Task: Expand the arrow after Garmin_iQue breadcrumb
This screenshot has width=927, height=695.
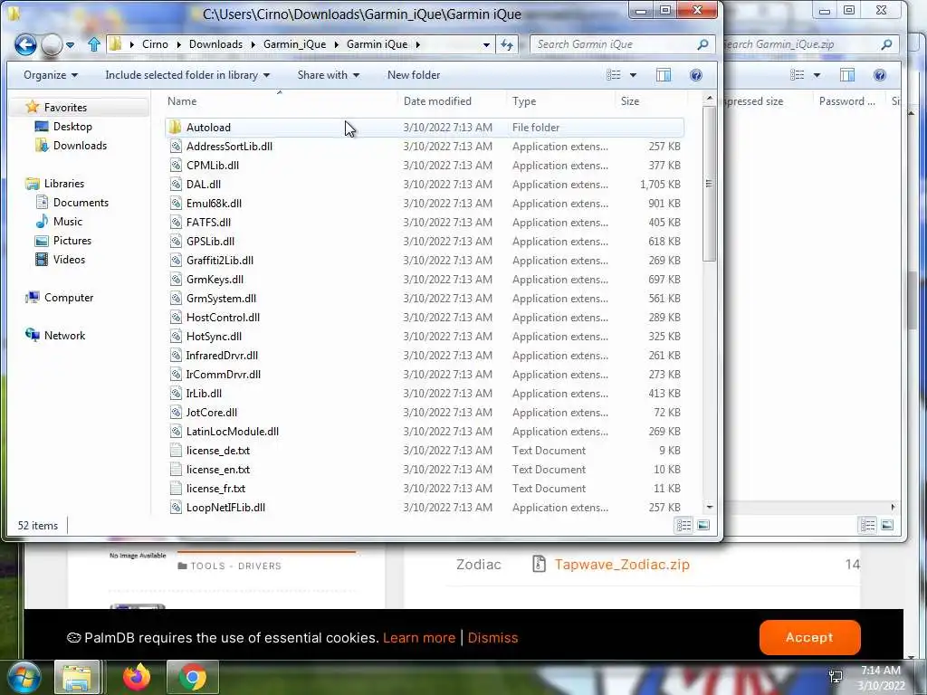Action: 336,45
